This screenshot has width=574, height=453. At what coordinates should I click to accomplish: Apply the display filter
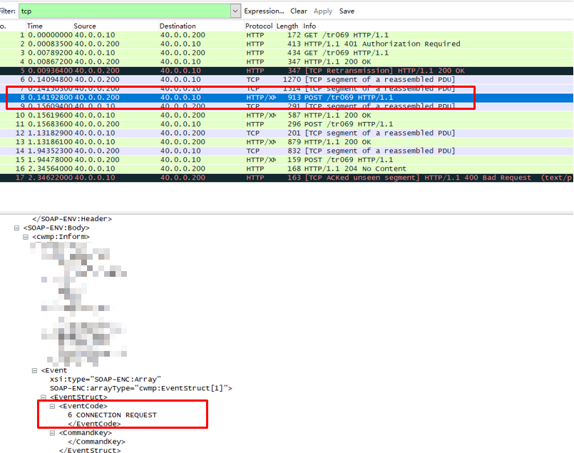coord(322,11)
